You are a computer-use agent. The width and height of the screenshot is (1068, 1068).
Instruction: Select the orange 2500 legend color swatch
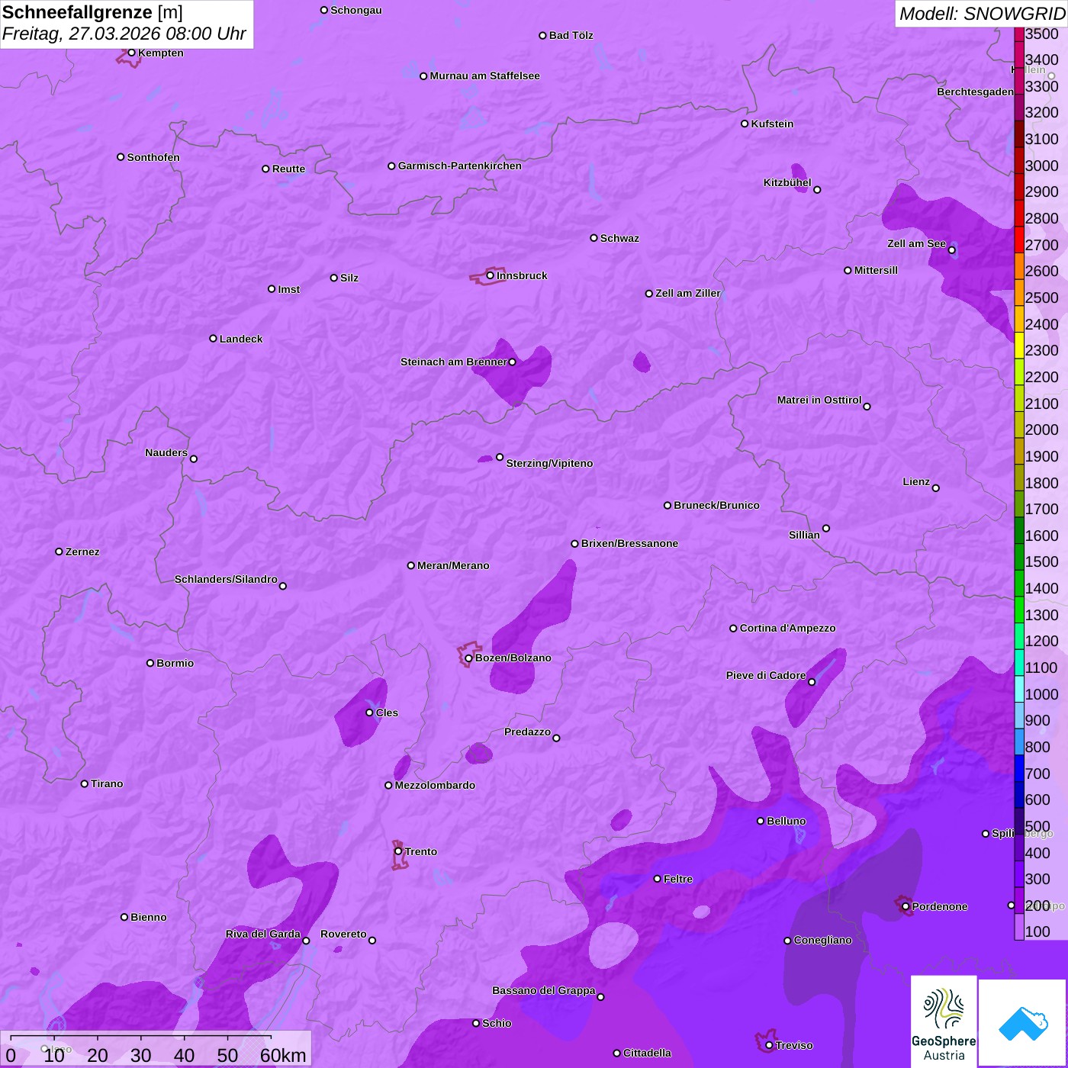click(x=1019, y=292)
